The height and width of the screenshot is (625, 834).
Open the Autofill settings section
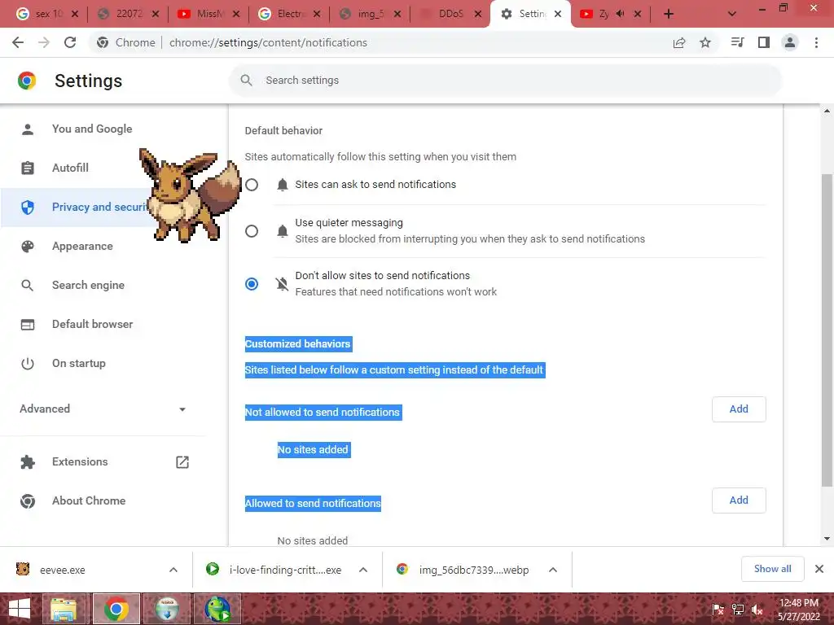(x=70, y=168)
